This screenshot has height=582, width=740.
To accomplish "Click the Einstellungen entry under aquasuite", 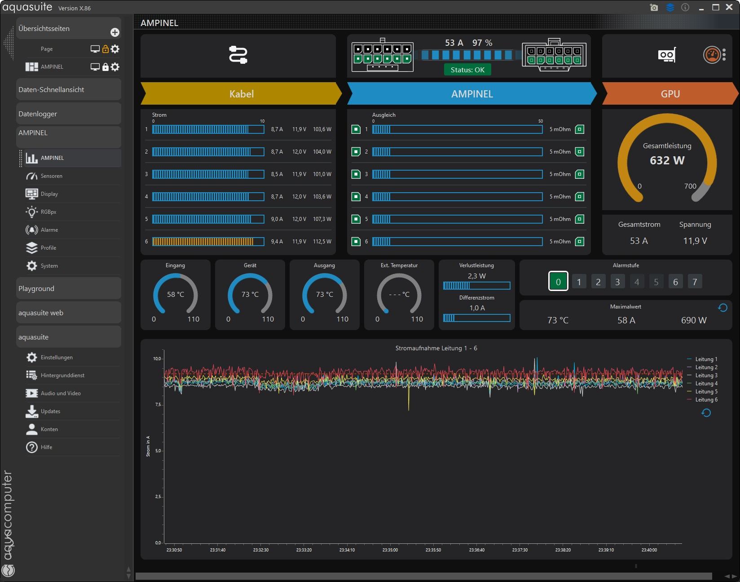I will (57, 357).
